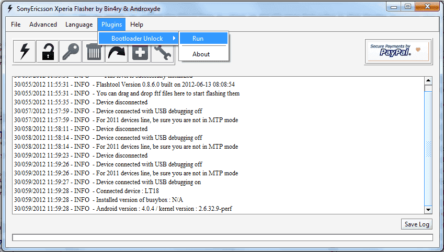Click 11:59:26 'USB debugging off' log line

tap(108, 164)
